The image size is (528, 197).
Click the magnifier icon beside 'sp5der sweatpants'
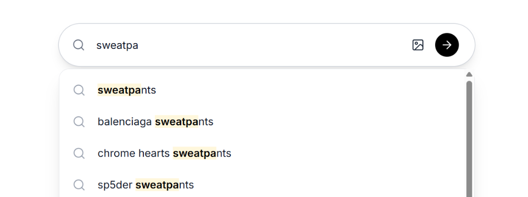(79, 185)
